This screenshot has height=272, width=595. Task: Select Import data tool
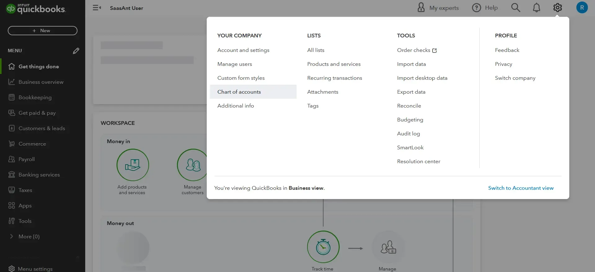tap(411, 64)
